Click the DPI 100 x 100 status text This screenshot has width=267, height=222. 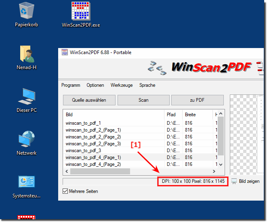click(193, 181)
